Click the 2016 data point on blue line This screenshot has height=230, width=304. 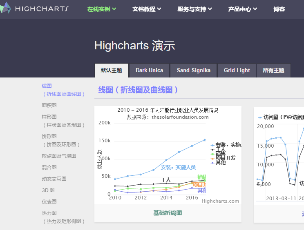[x=192, y=146]
